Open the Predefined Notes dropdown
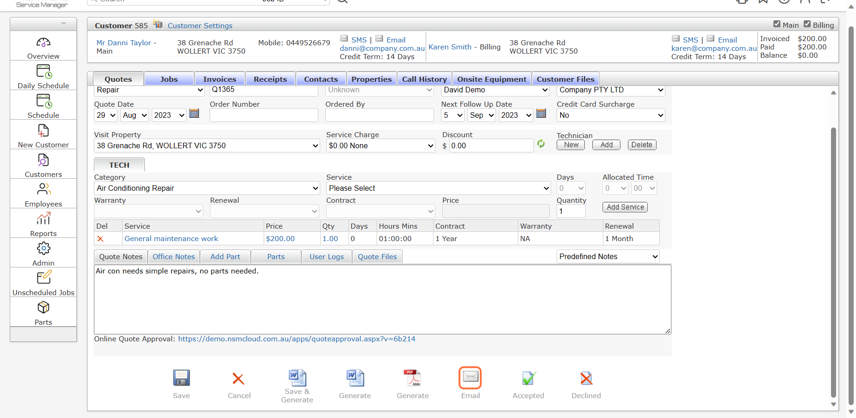This screenshot has width=856, height=418. pos(608,257)
